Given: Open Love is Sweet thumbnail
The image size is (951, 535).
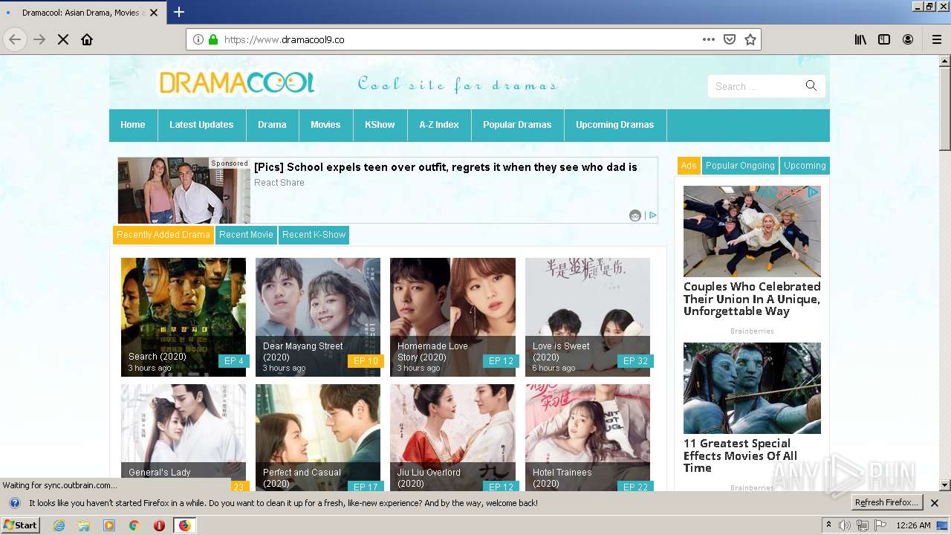Looking at the screenshot, I should [x=588, y=317].
